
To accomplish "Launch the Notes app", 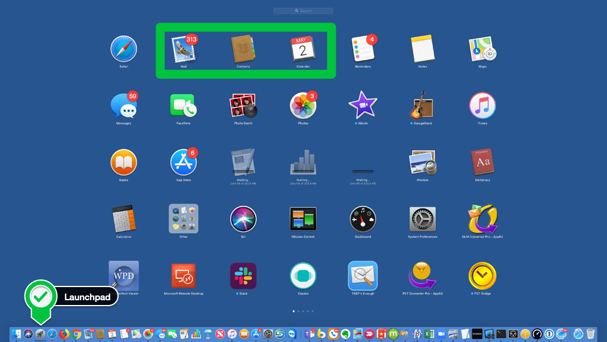I will tap(422, 49).
